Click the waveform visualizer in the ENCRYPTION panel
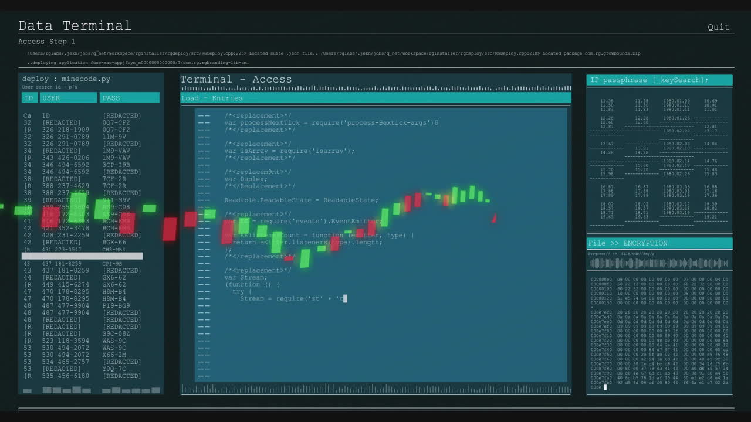The height and width of the screenshot is (422, 751). (658, 263)
